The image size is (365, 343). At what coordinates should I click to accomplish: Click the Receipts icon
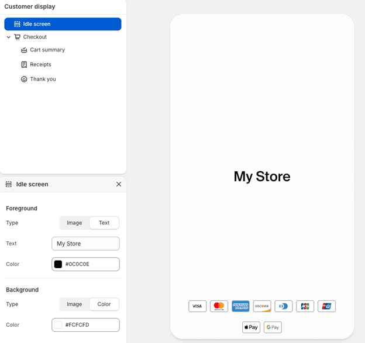click(24, 65)
